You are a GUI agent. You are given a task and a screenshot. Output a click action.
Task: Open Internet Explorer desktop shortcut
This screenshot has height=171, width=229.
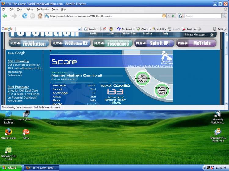click(9, 114)
